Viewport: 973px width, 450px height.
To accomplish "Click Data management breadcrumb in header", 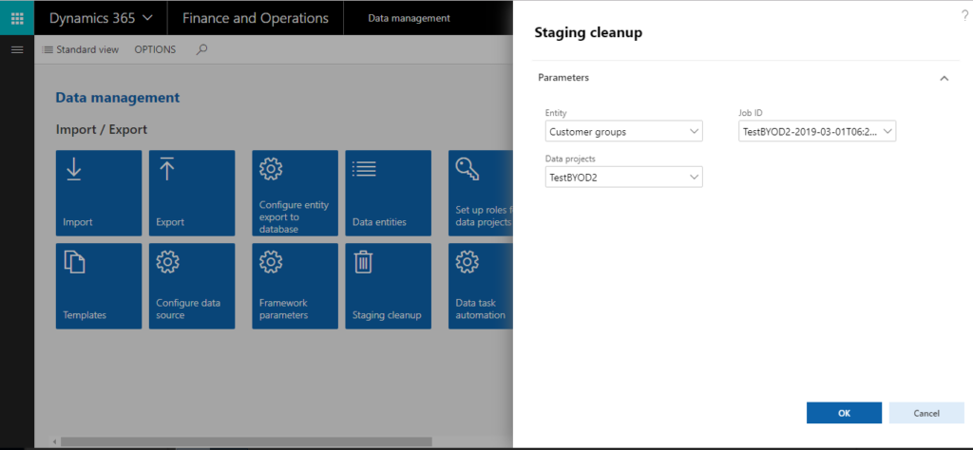I will [409, 18].
